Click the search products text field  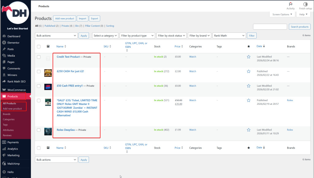(270, 27)
